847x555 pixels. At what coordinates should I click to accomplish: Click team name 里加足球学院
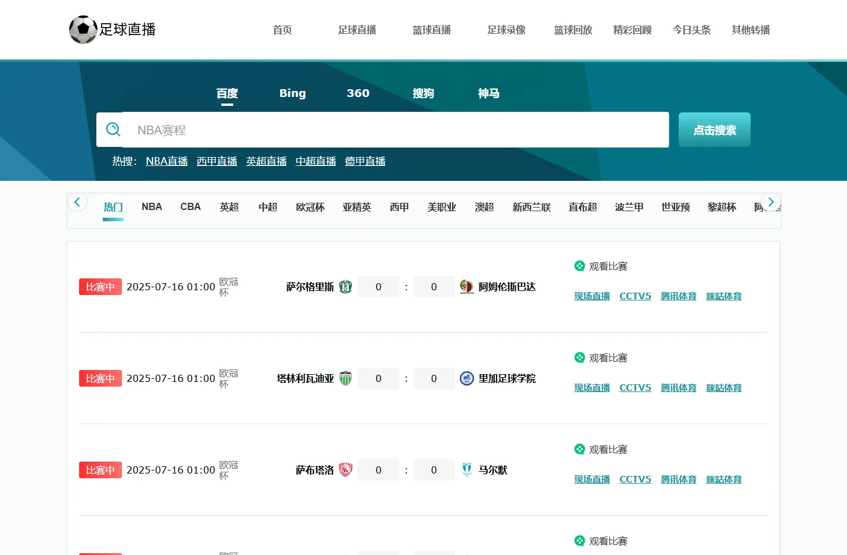tap(507, 378)
